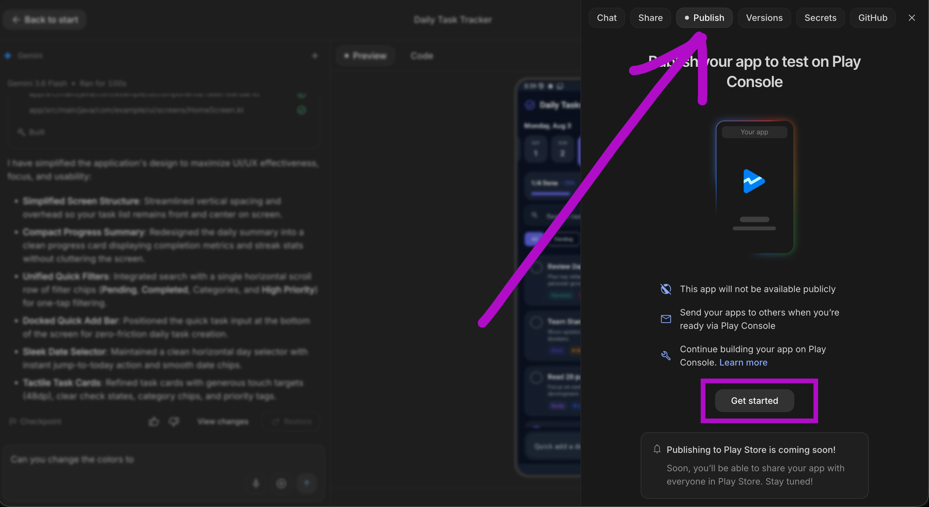929x507 pixels.
Task: Click the Play Console logo in phone illustration
Action: [754, 181]
